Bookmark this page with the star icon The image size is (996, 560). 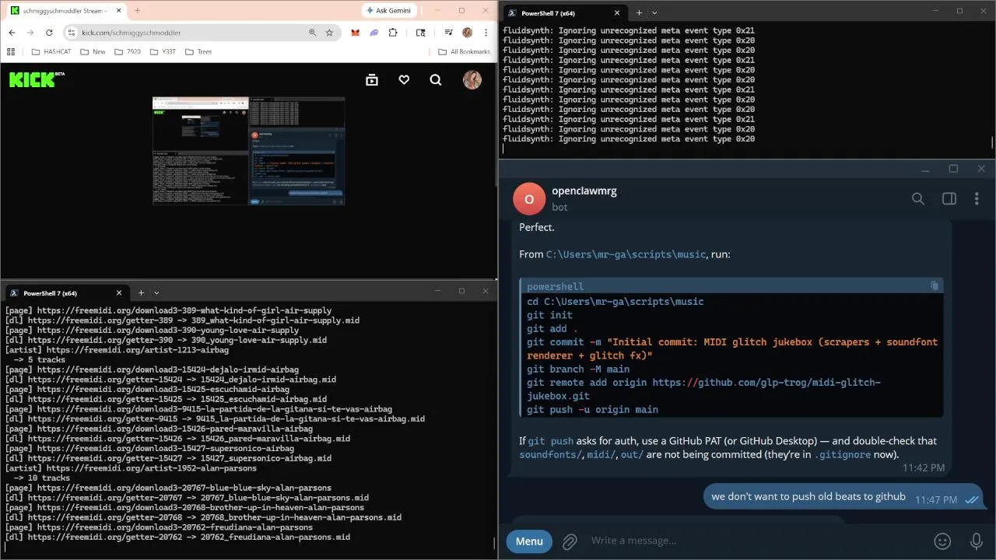pyautogui.click(x=329, y=33)
